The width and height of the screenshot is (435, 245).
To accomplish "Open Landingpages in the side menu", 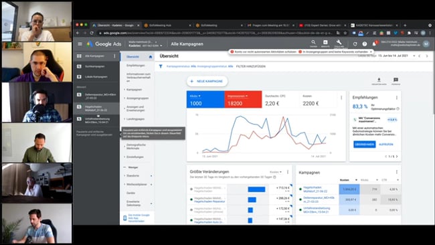I will coord(135,119).
